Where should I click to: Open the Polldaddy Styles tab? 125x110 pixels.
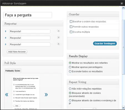point(13,71)
